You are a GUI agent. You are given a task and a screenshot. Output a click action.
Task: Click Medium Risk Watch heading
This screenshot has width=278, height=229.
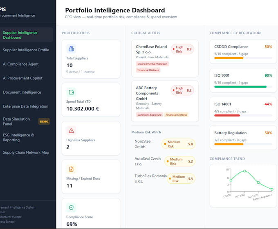(146, 132)
